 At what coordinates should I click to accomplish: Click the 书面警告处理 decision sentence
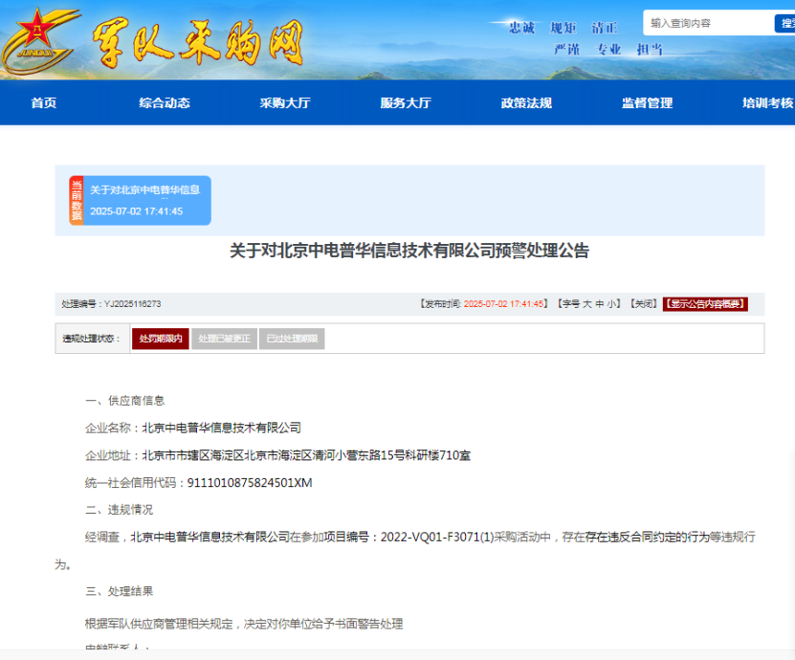point(244,624)
